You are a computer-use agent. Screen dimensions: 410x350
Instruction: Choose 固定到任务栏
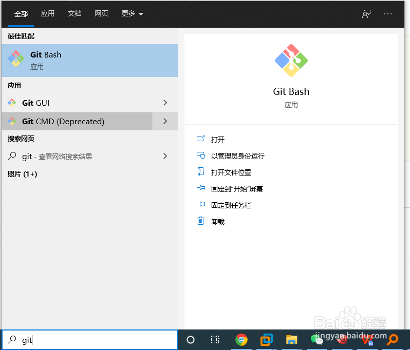pos(231,205)
